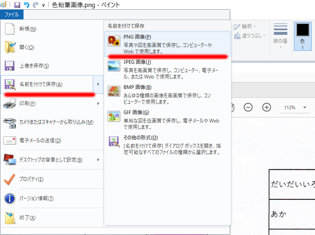Click the open folder icon for 開く
Screen dimensions: 315x235
coord(10,47)
